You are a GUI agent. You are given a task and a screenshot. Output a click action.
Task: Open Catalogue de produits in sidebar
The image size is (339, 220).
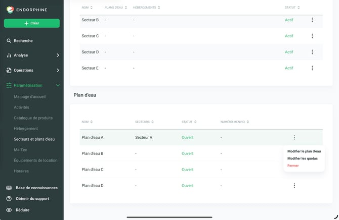point(33,118)
